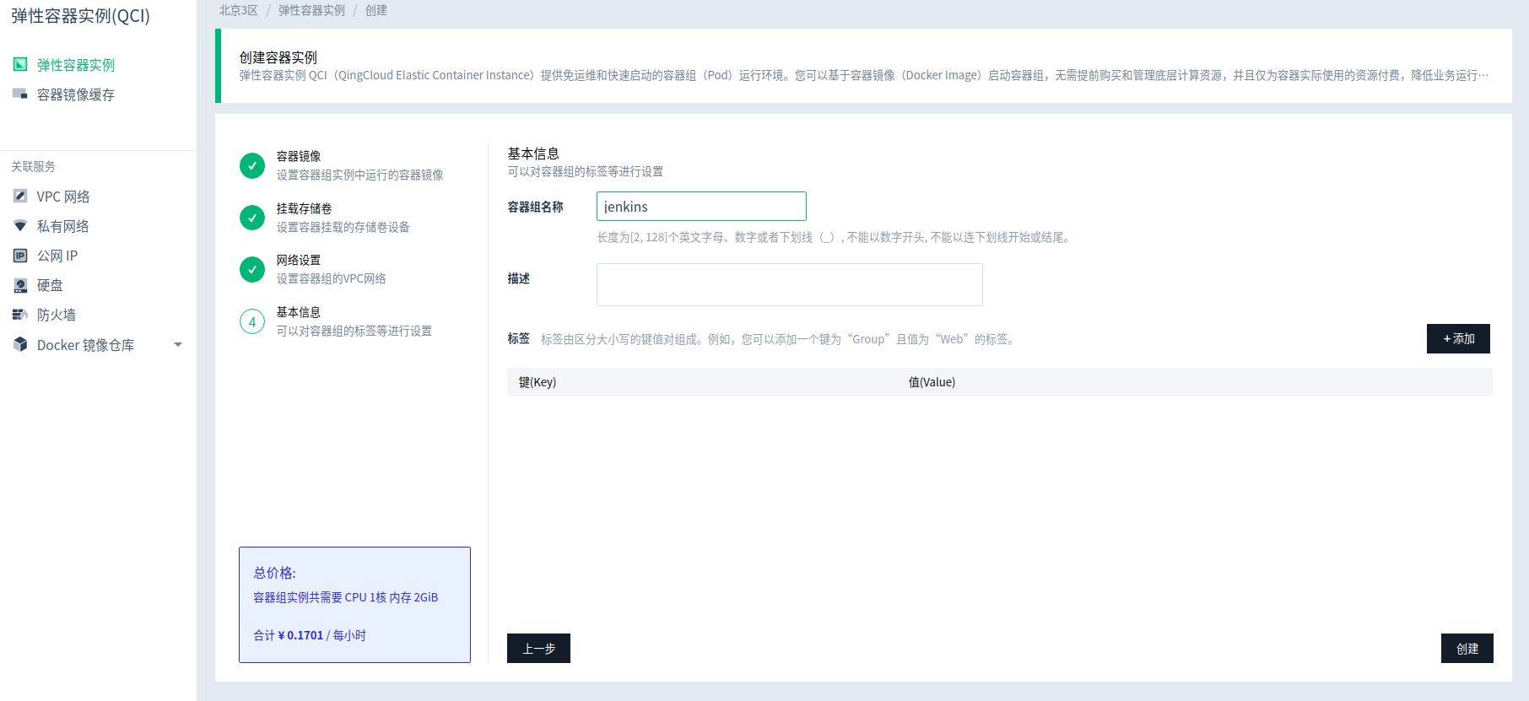Focus the 描述 text area

pyautogui.click(x=790, y=284)
